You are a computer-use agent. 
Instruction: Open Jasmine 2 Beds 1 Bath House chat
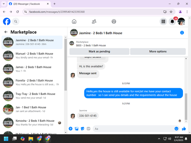click(x=32, y=42)
